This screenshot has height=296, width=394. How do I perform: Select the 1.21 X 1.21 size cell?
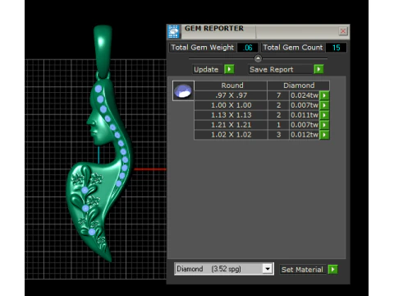pyautogui.click(x=231, y=125)
